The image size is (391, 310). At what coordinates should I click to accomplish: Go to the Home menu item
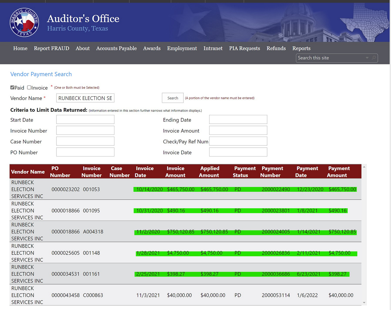tap(20, 48)
